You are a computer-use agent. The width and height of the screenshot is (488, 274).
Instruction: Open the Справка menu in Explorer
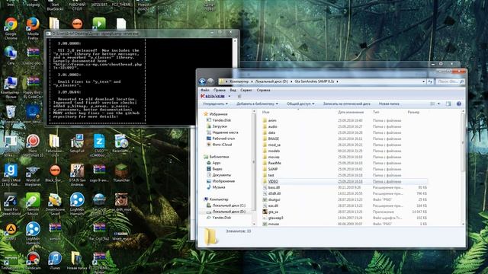point(263,90)
